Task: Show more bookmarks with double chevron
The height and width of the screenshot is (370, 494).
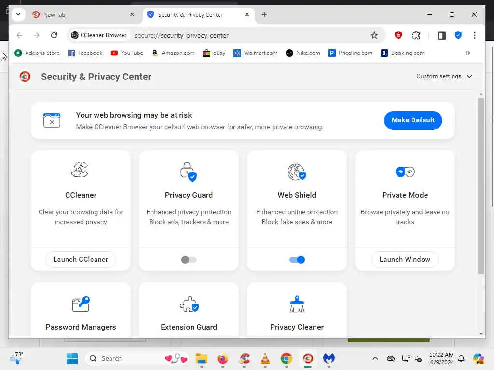Action: pyautogui.click(x=468, y=53)
